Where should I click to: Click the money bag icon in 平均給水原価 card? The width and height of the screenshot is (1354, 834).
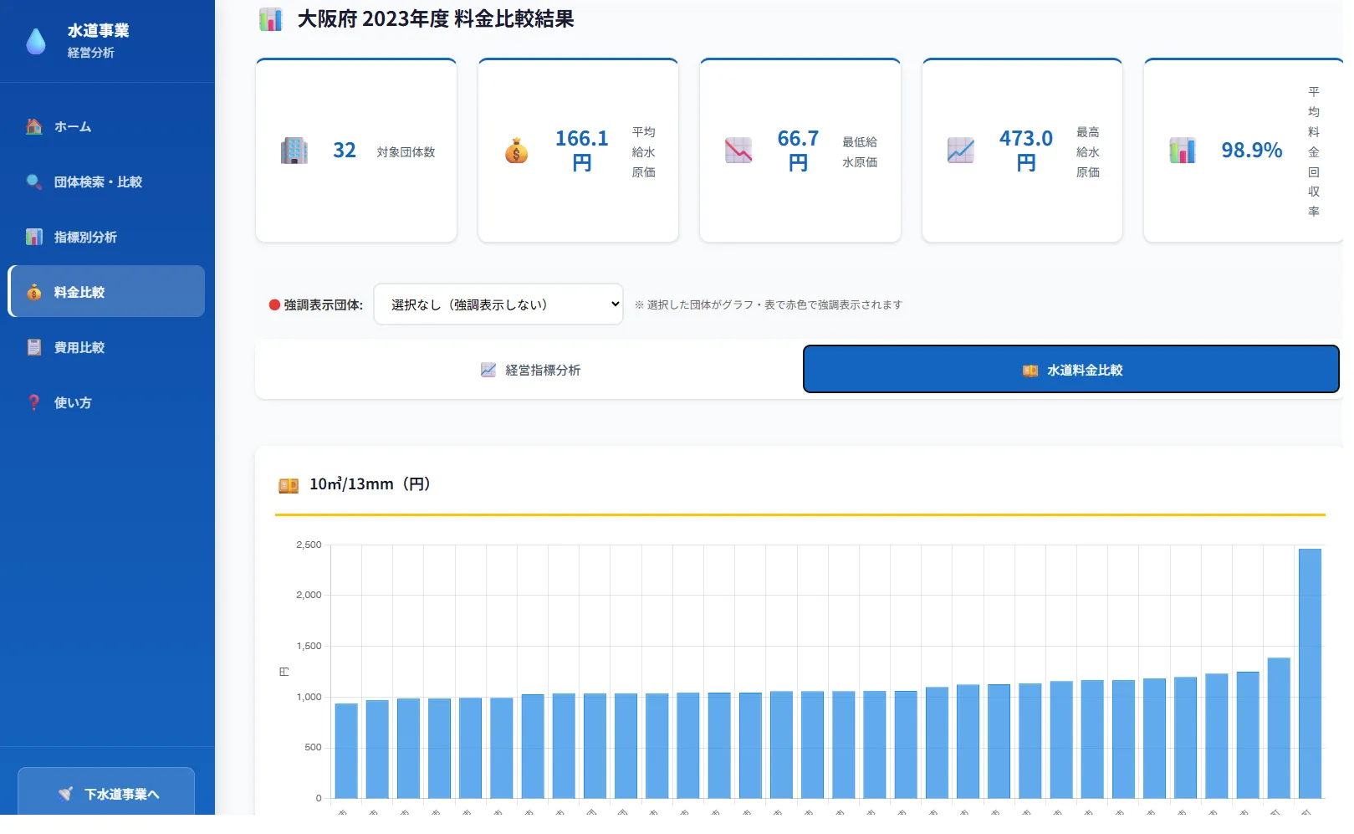coord(517,151)
